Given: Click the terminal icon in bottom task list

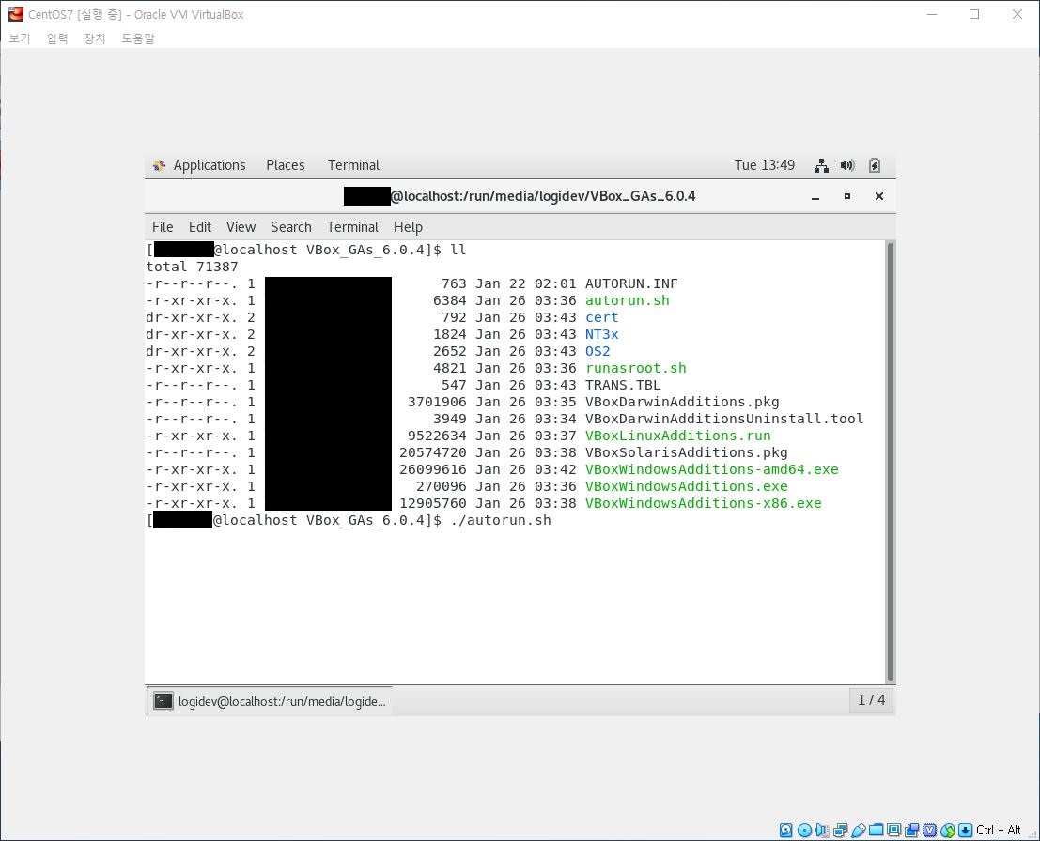Looking at the screenshot, I should [163, 700].
